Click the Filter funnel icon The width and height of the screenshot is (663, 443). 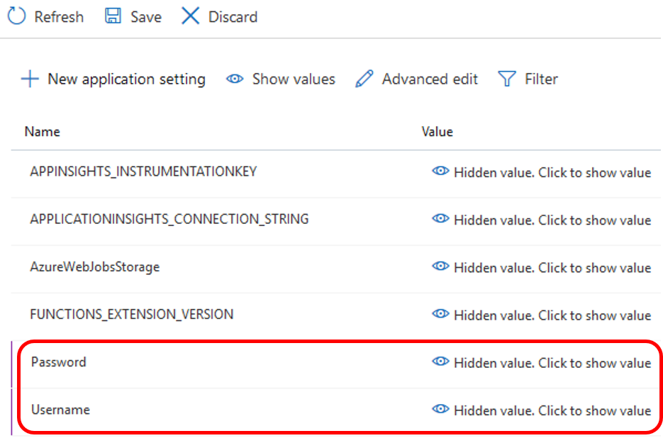(507, 79)
